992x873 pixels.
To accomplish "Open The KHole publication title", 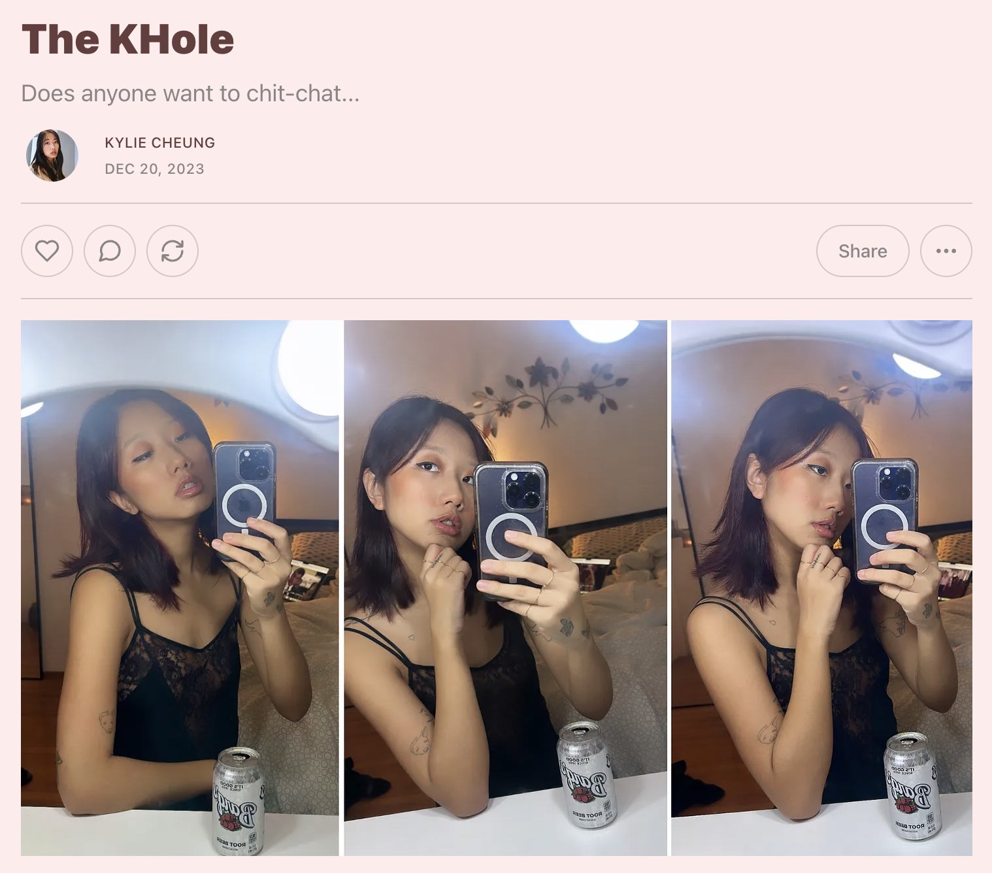I will click(x=127, y=39).
